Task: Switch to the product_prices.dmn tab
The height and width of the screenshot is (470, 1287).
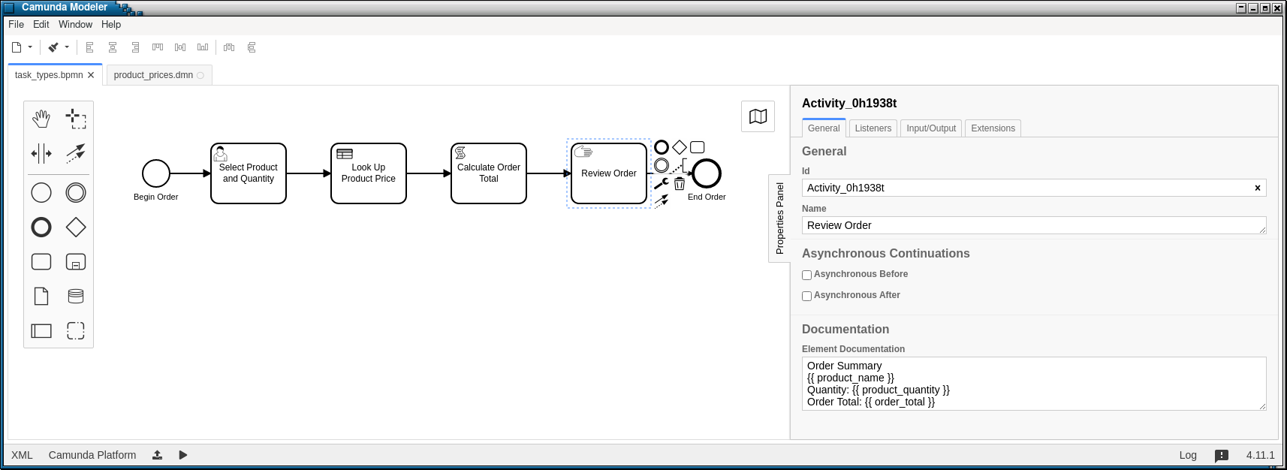Action: pos(153,75)
